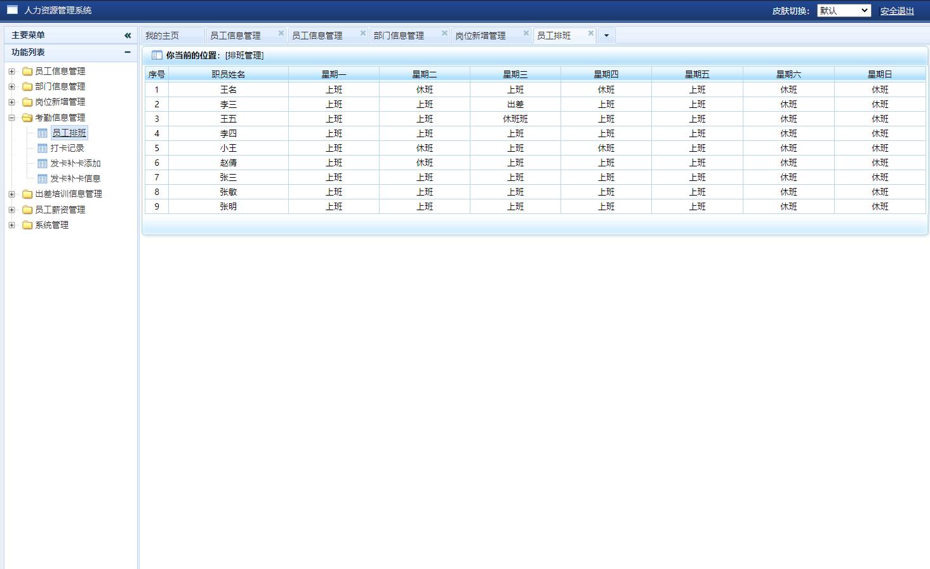
Task: Select employee name 李三 in the table
Action: [x=229, y=104]
